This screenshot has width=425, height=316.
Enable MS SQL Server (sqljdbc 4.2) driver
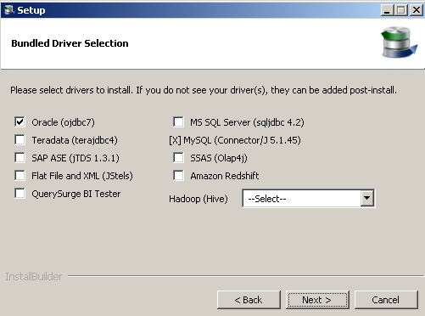click(178, 122)
